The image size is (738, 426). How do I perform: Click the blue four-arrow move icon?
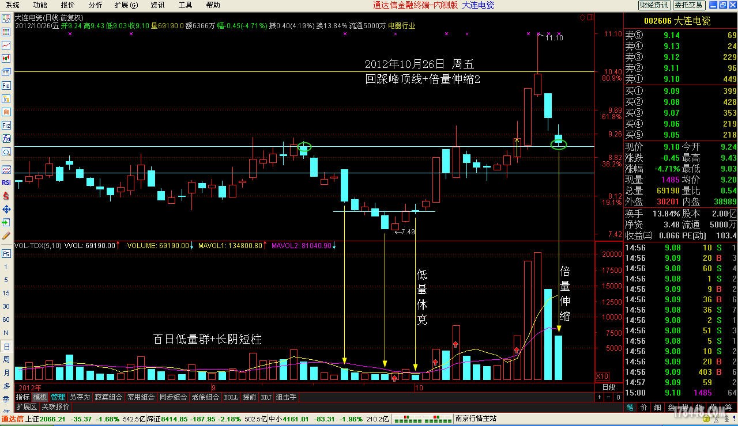[6, 209]
